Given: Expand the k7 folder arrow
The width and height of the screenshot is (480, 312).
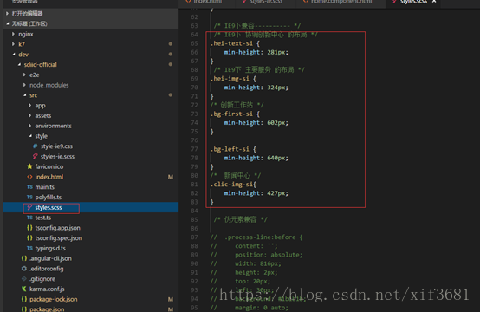Looking at the screenshot, I should 14,44.
